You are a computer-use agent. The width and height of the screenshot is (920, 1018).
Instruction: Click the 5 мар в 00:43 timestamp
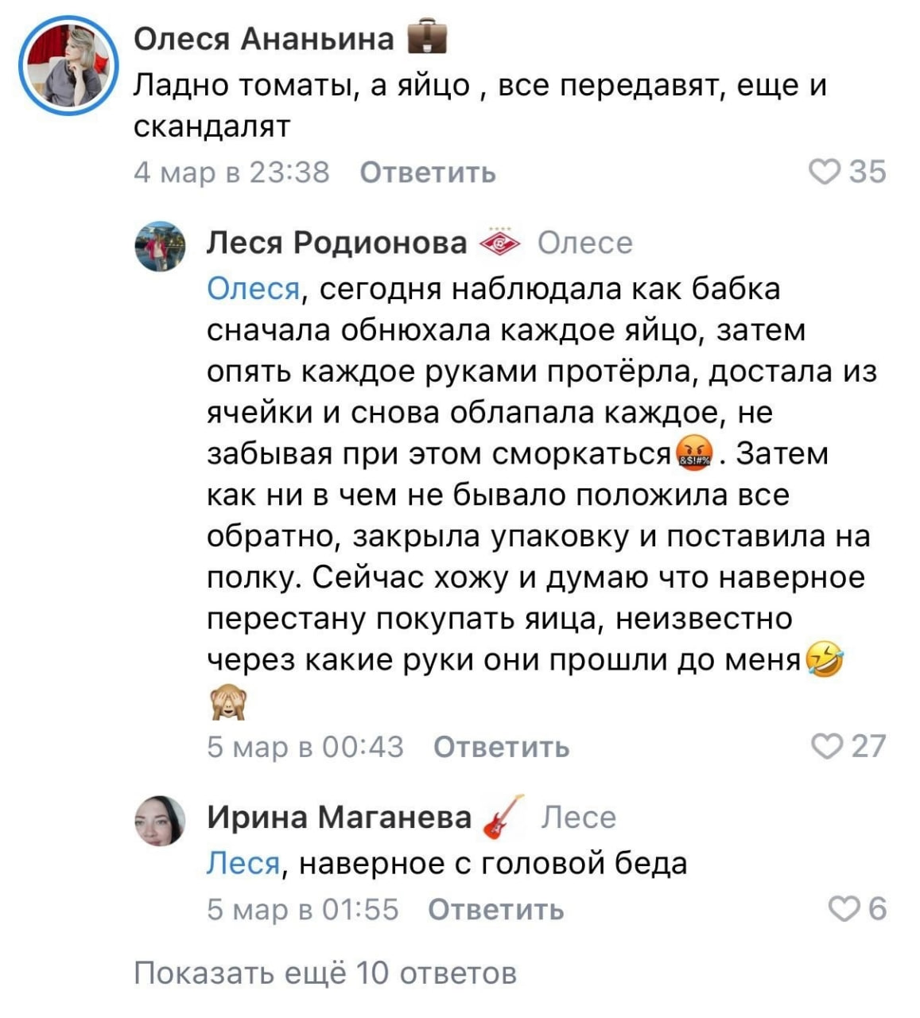[x=305, y=747]
